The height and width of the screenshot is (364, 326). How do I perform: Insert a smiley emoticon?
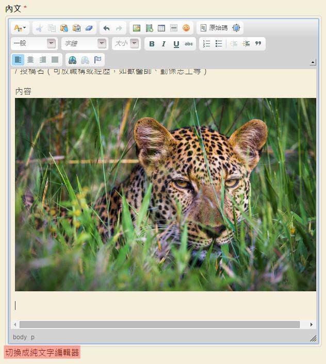click(x=186, y=28)
